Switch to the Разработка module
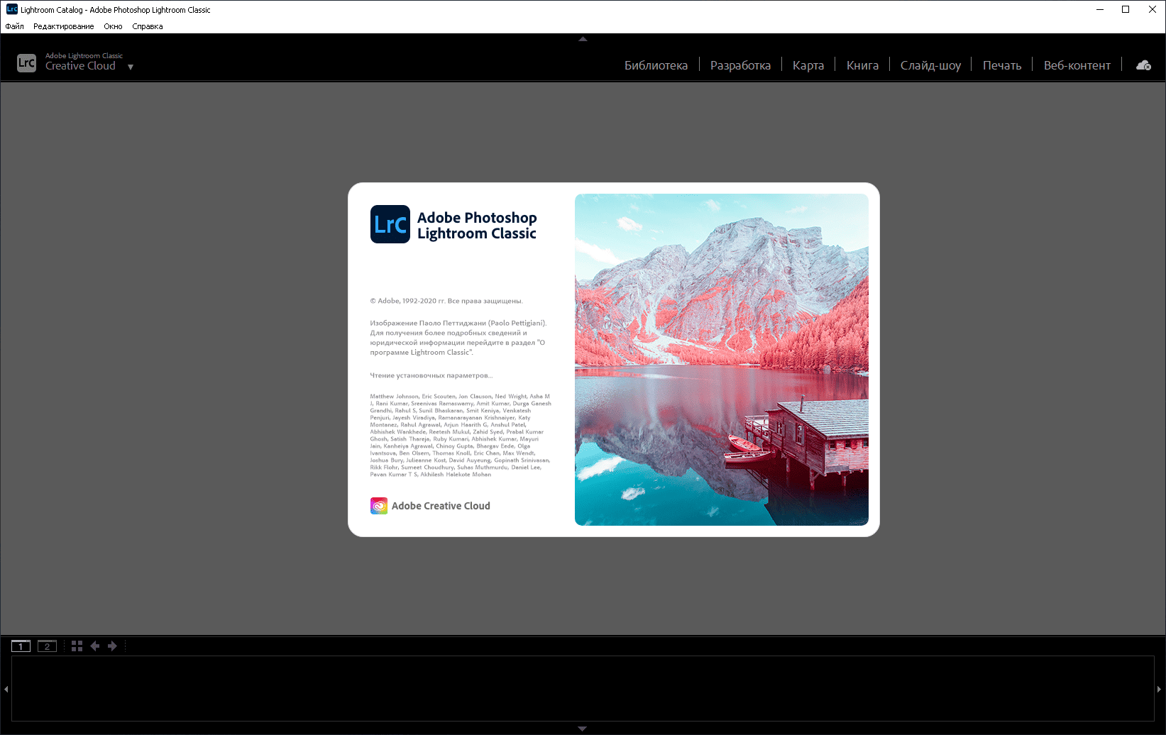The height and width of the screenshot is (735, 1166). click(740, 65)
